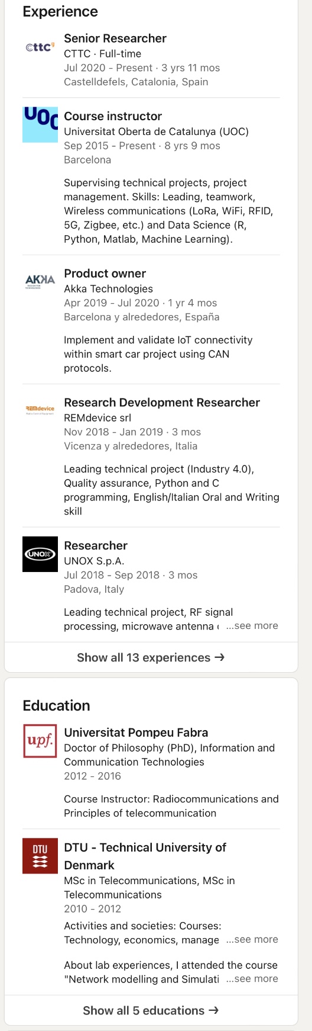Open Research Development Researcher title
Image resolution: width=312 pixels, height=1031 pixels.
click(x=162, y=403)
